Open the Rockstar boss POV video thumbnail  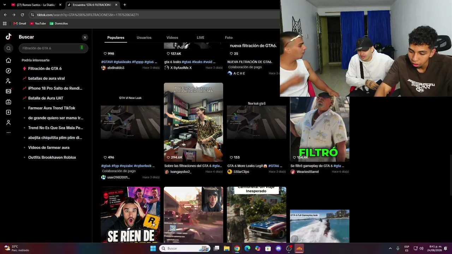pos(194,122)
